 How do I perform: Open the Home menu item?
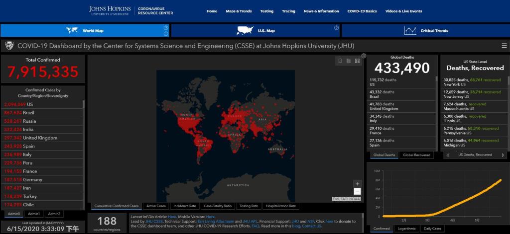212,11
